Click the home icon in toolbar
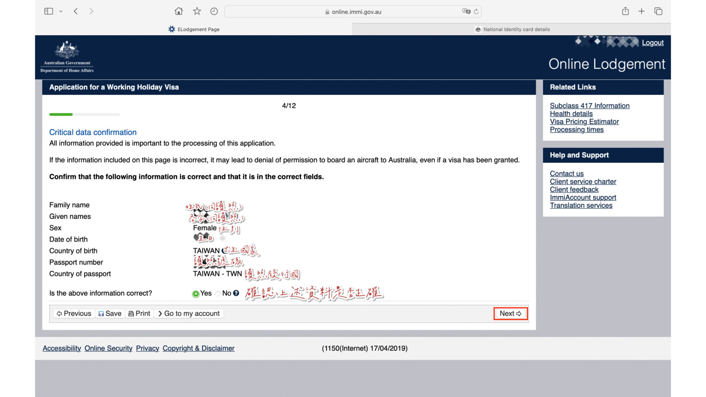Viewport: 706px width, 397px height. pyautogui.click(x=179, y=11)
